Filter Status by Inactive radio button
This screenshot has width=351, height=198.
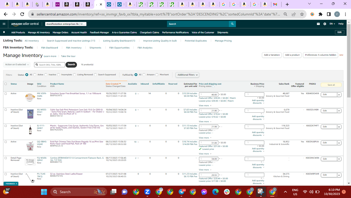(x=46, y=75)
